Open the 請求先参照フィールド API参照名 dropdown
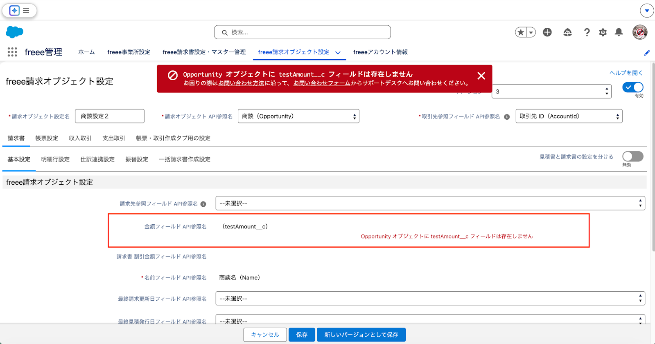Screen dimensions: 655x344 point(430,203)
